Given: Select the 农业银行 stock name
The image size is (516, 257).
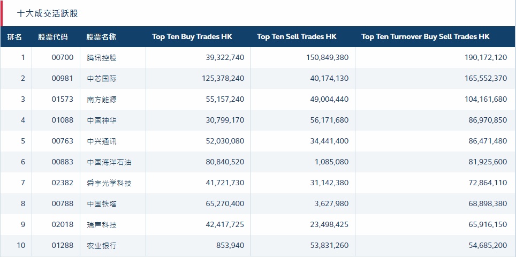Looking at the screenshot, I should pos(102,246).
